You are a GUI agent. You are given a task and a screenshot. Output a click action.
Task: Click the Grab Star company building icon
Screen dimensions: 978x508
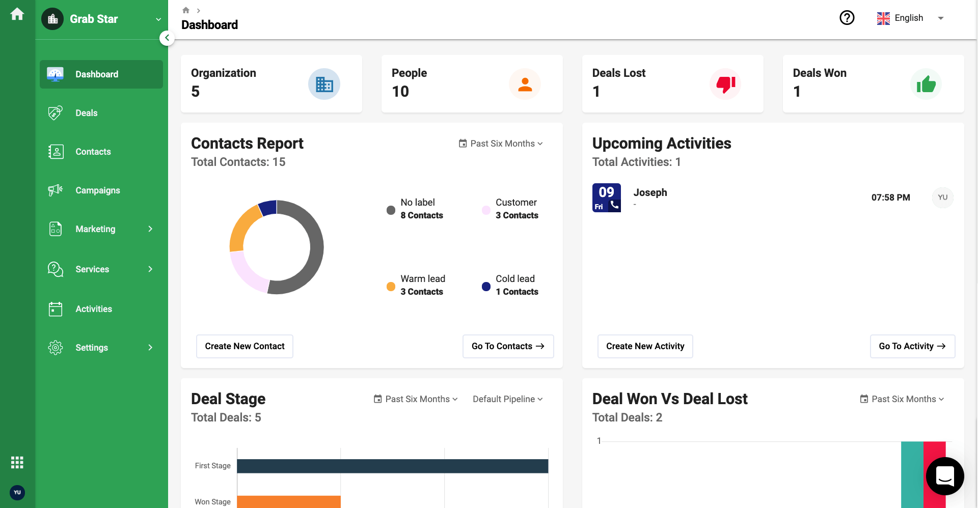pos(52,19)
